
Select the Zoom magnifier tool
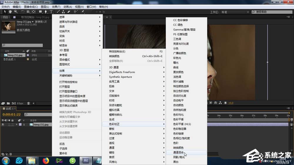16,12
